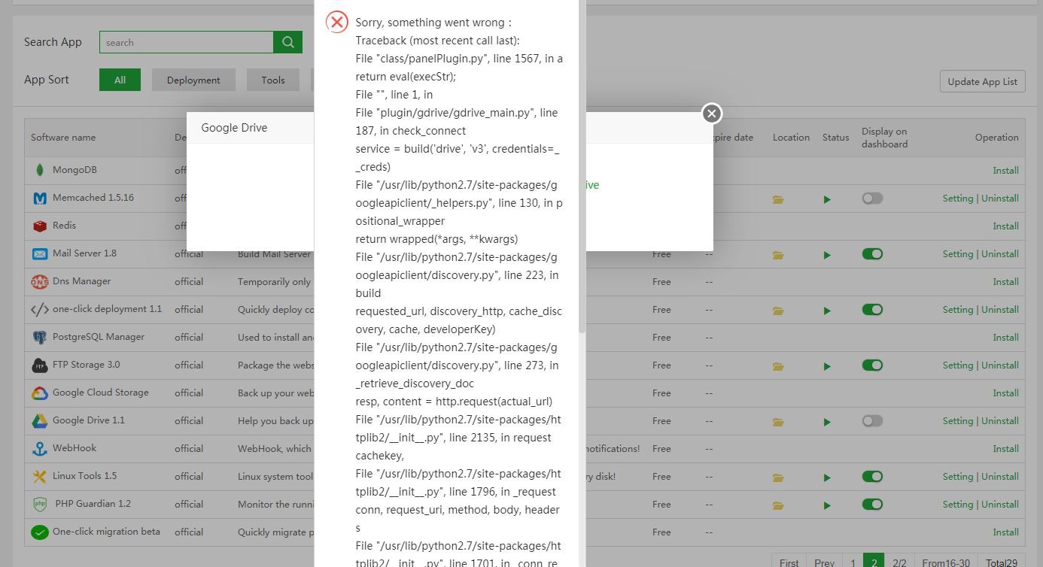Open the Linux Tools location folder
Image resolution: width=1043 pixels, height=567 pixels.
click(777, 478)
